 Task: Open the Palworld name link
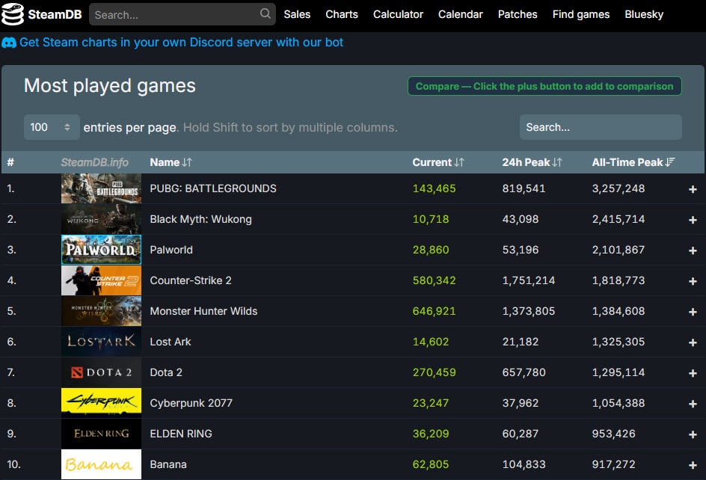[171, 250]
